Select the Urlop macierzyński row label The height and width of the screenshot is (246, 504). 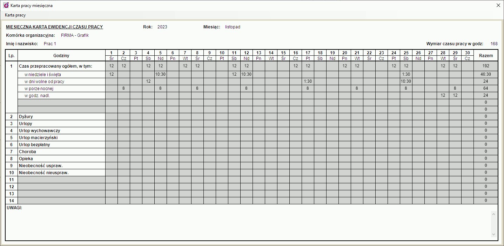tap(38, 138)
